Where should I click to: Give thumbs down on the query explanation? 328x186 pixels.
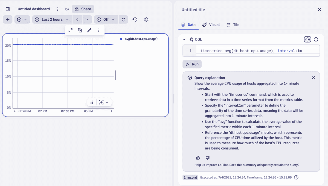pyautogui.click(x=207, y=158)
